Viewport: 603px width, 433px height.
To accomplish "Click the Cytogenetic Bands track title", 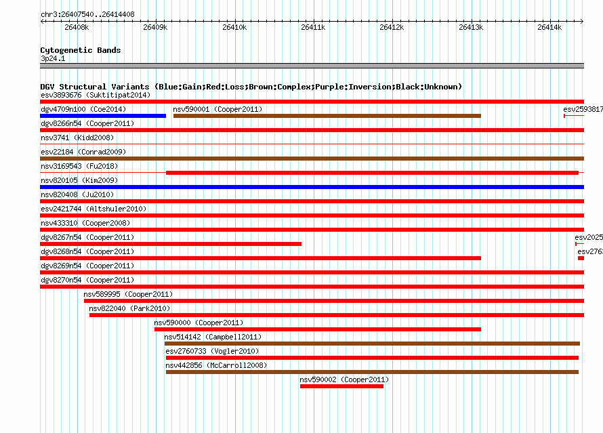I will [81, 50].
